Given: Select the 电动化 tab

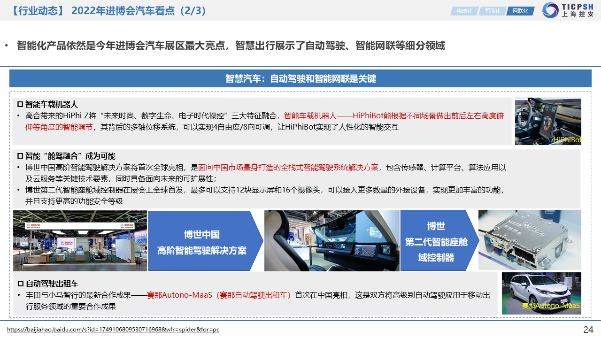Looking at the screenshot, I should coord(464,11).
